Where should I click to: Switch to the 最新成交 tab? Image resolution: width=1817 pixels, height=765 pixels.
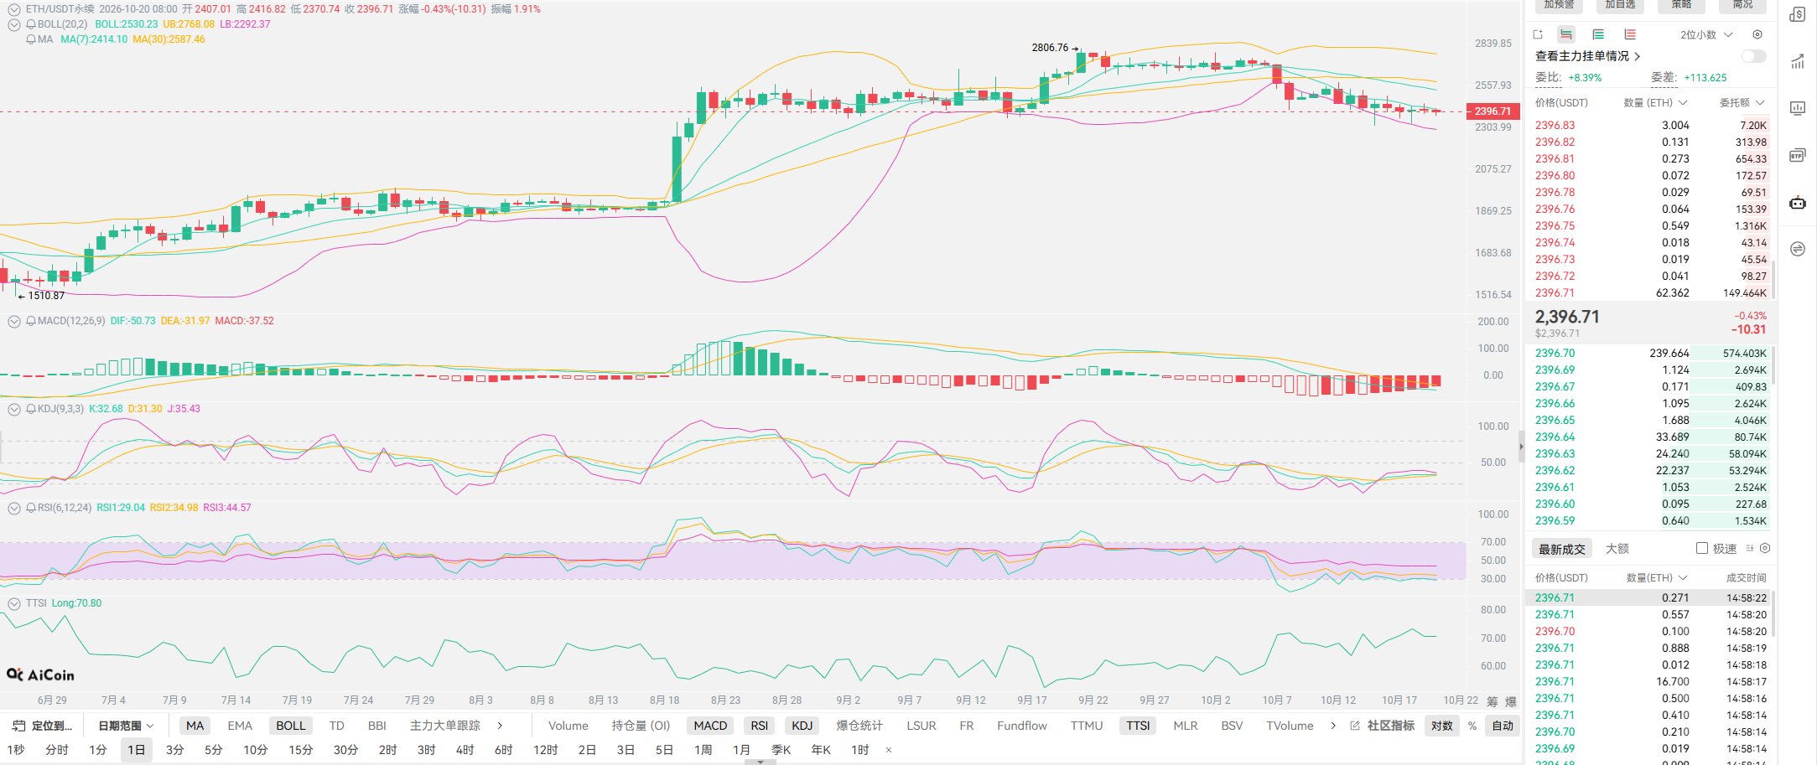1562,549
